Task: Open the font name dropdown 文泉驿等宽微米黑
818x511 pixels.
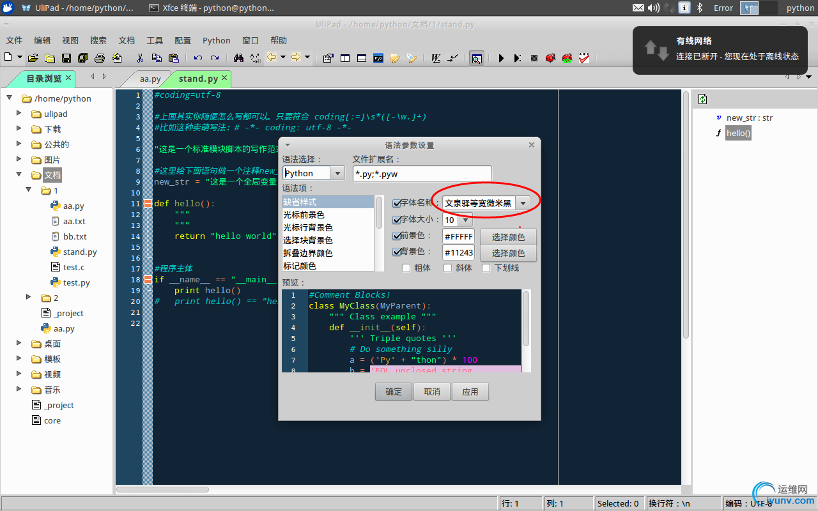Action: [x=523, y=203]
